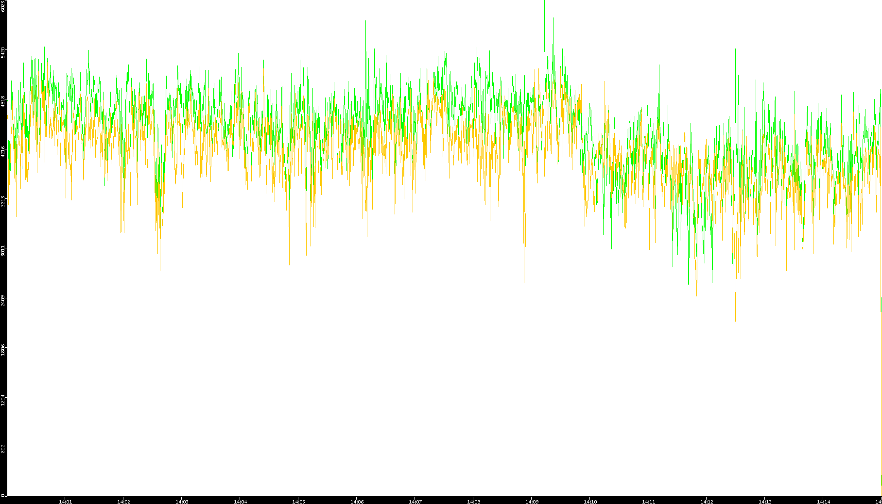
Task: Click the 14:03 time axis label
Action: click(182, 501)
